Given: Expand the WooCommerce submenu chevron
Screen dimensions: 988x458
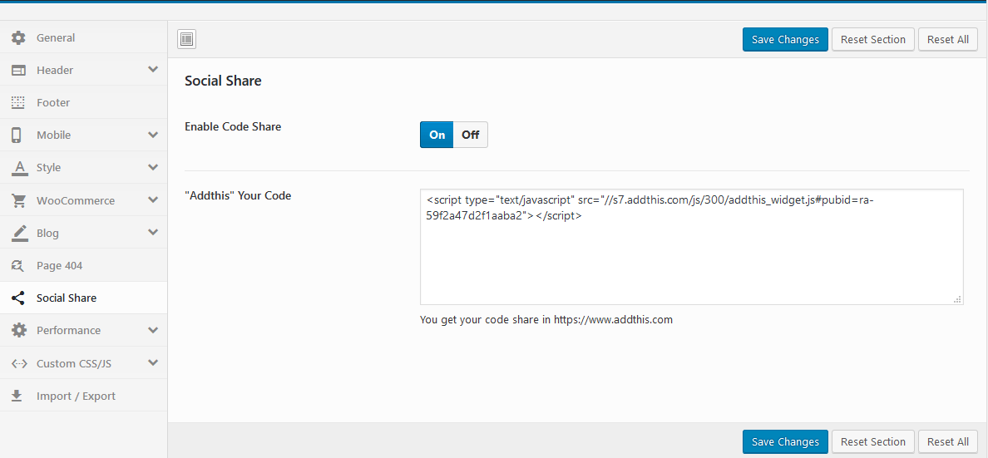Looking at the screenshot, I should pos(152,199).
